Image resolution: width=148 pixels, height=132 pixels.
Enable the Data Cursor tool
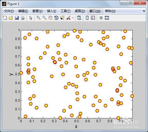(62, 18)
